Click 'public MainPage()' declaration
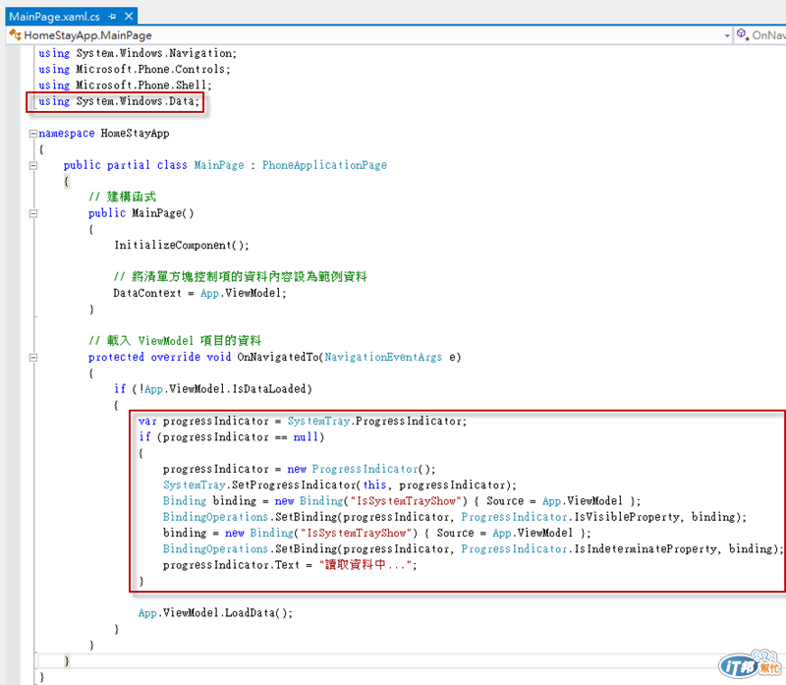The width and height of the screenshot is (786, 685). tap(140, 213)
